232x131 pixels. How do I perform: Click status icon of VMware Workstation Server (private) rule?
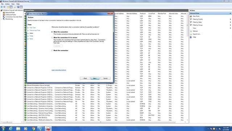25,86
